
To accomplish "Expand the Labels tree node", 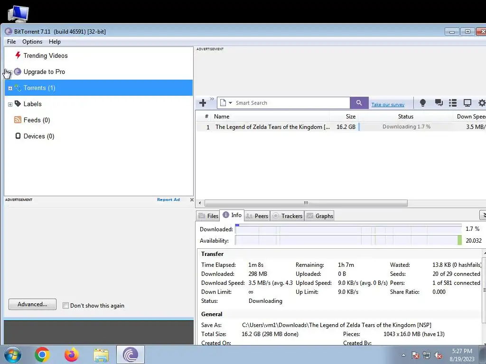I will coord(10,104).
